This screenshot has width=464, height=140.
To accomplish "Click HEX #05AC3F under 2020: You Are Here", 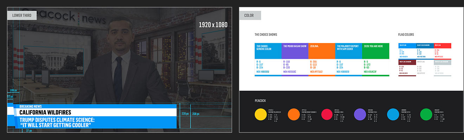I will (371, 72).
